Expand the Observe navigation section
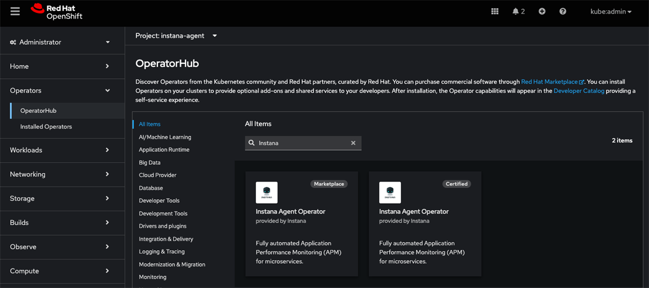The width and height of the screenshot is (649, 288). tap(62, 247)
